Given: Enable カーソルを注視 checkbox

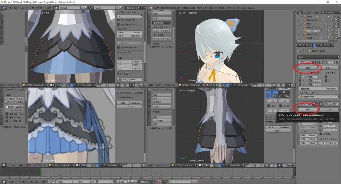Looking at the screenshot, I should (119, 20).
